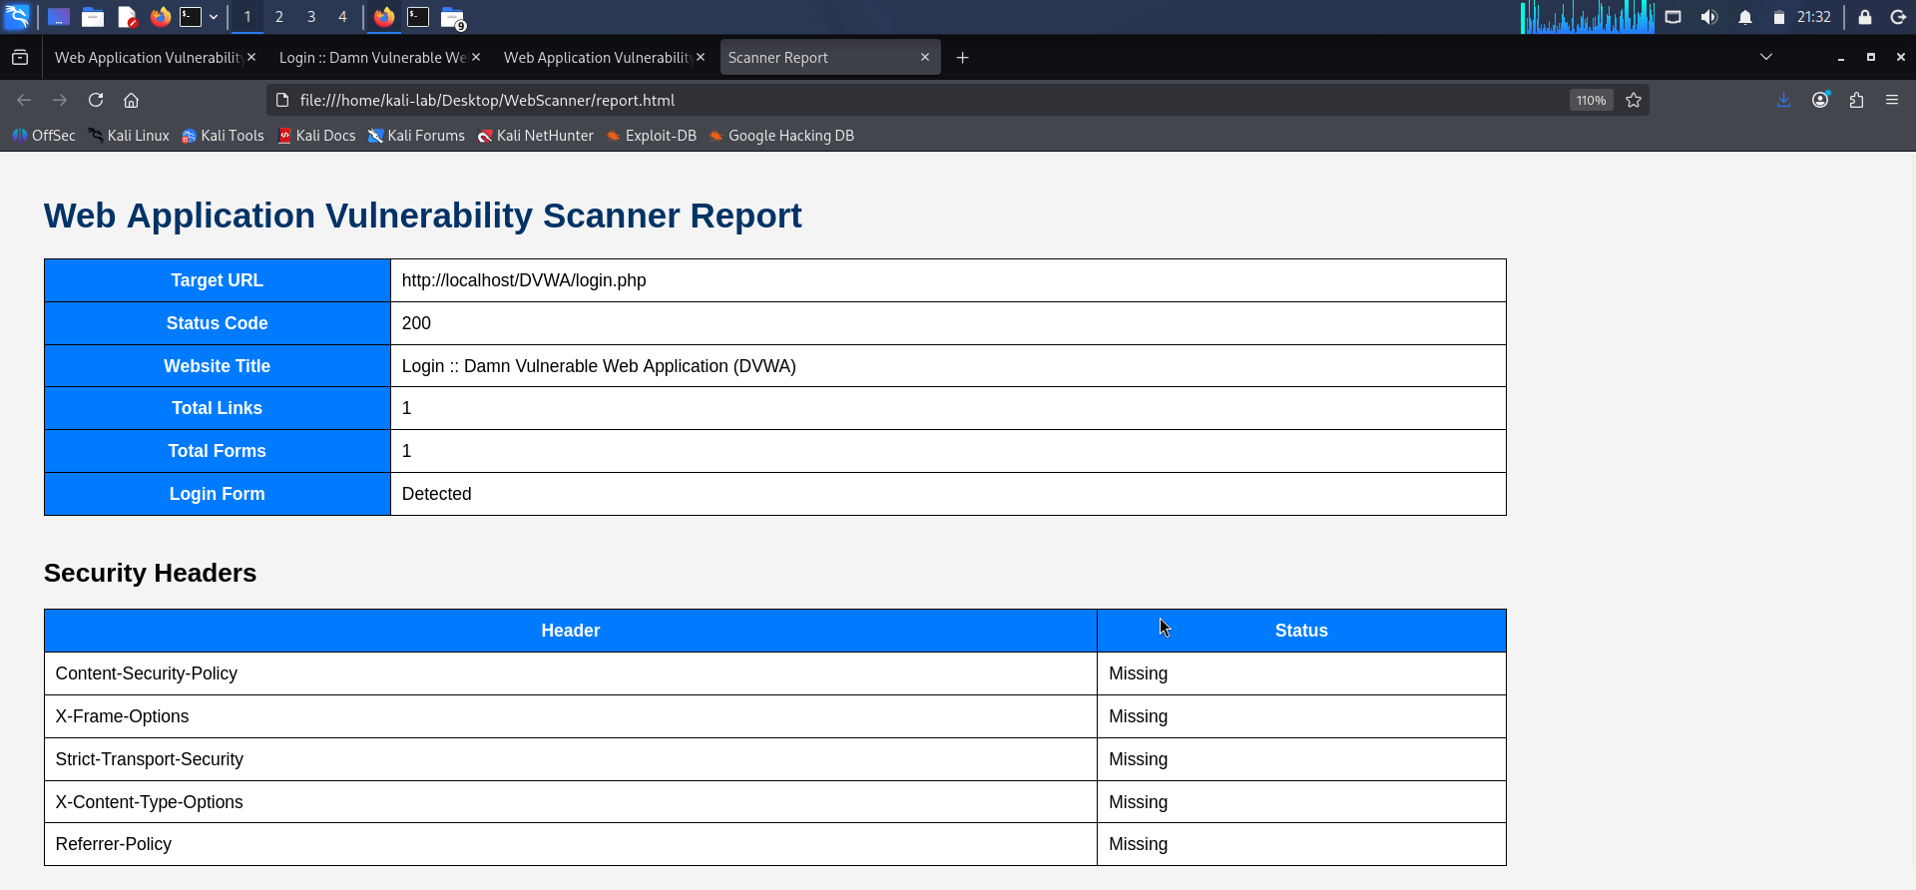The height and width of the screenshot is (890, 1916).
Task: Expand the terminal launcher dropdown arrow
Action: (214, 17)
